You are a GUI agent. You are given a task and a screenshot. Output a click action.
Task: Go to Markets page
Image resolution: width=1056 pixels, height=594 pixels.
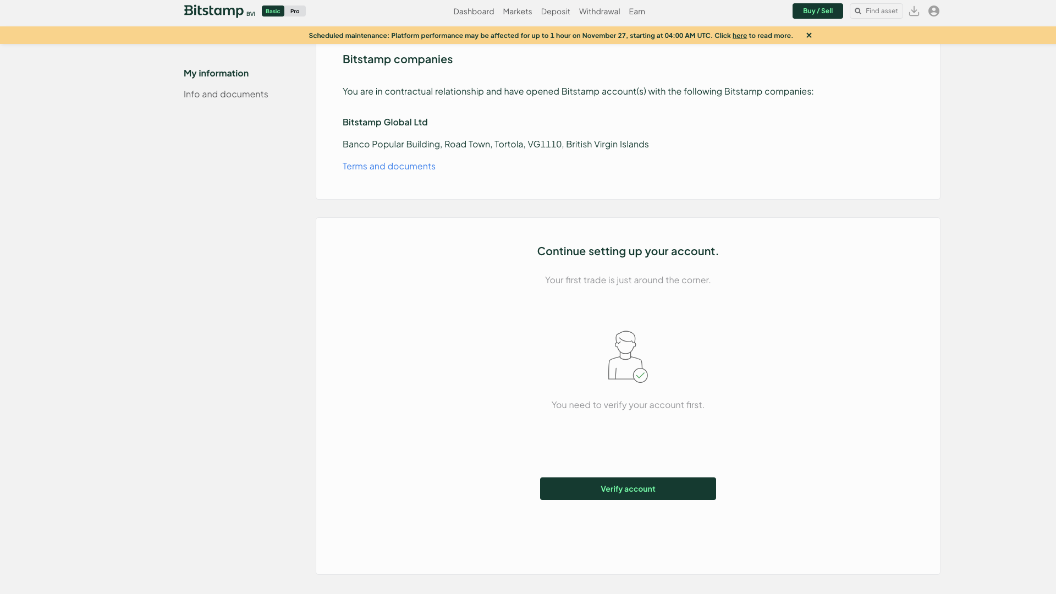[517, 12]
